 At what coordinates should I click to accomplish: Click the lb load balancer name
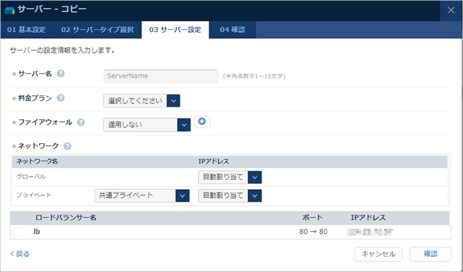36,232
